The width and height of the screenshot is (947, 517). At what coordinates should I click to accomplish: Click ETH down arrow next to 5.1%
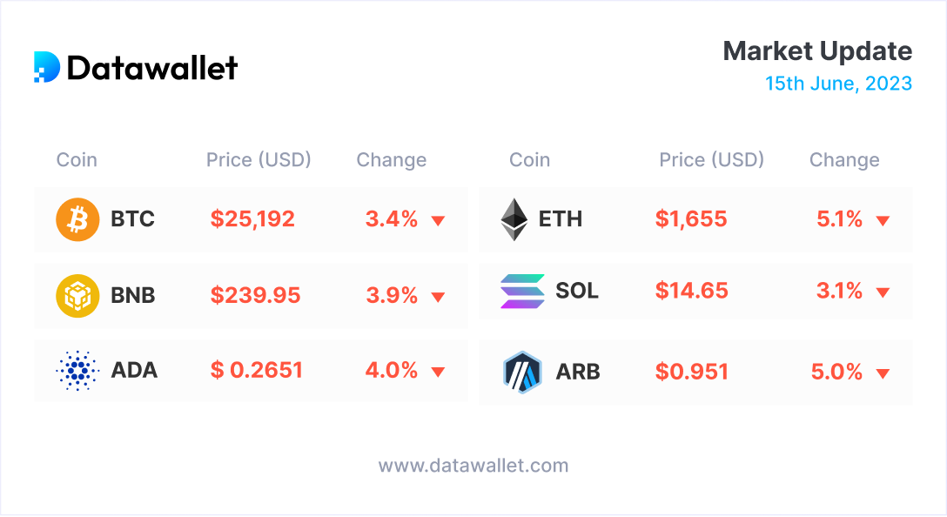[883, 221]
